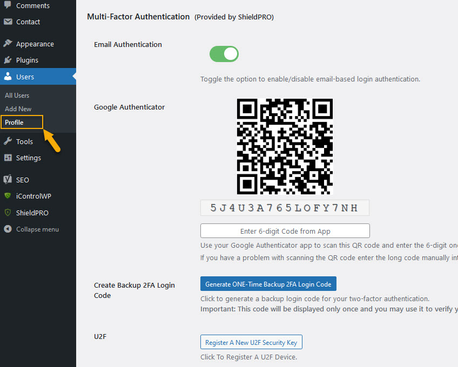The width and height of the screenshot is (458, 367).
Task: Disable the Email Authentication toggle
Action: tap(224, 54)
